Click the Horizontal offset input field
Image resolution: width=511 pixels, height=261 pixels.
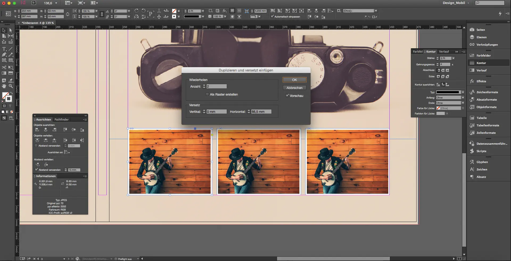coord(261,112)
